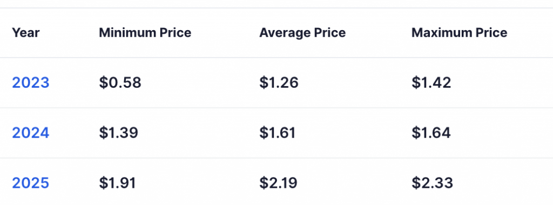Click the dollar sign before 0.58
Viewport: 553px width, 205px height.
tap(103, 83)
